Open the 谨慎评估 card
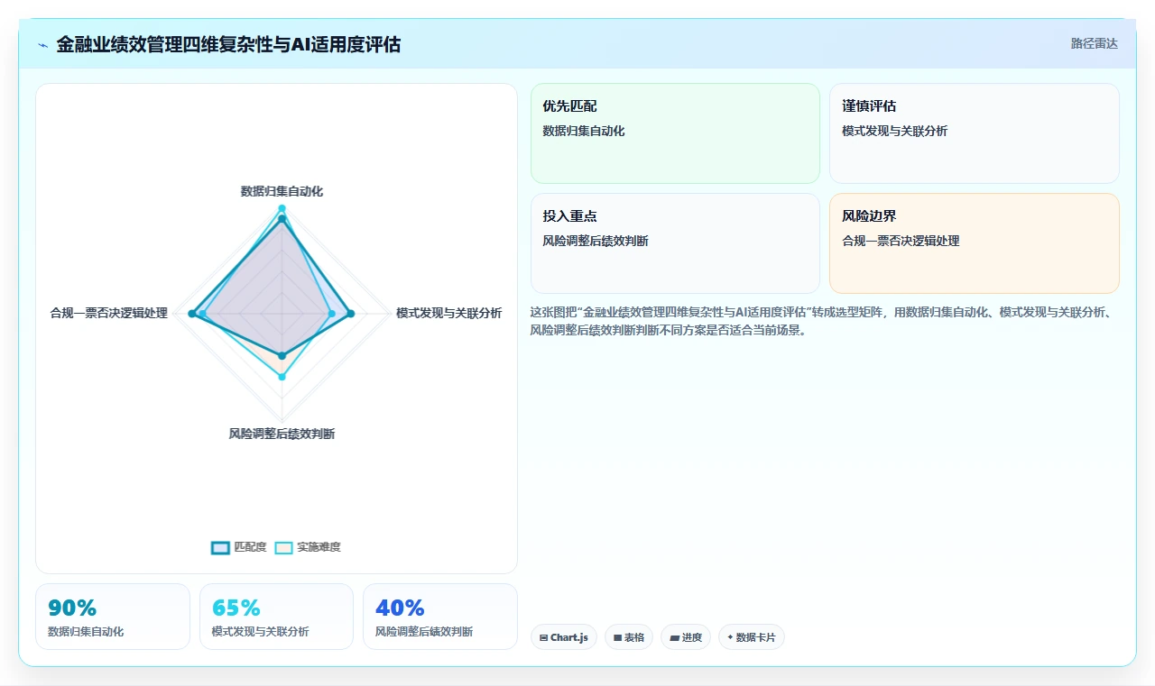1155x686 pixels. 975,133
